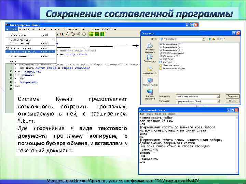Image resolution: width=246 pixels, height=184 pixels.
Task: Select Local Disk (E:) in the file list
Action: click(170, 50)
